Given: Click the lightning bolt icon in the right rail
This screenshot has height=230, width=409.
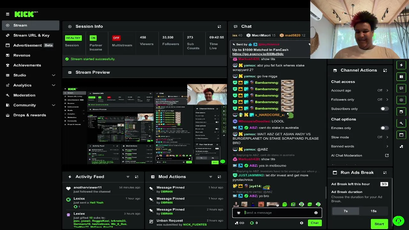Looking at the screenshot, I should (x=401, y=65).
